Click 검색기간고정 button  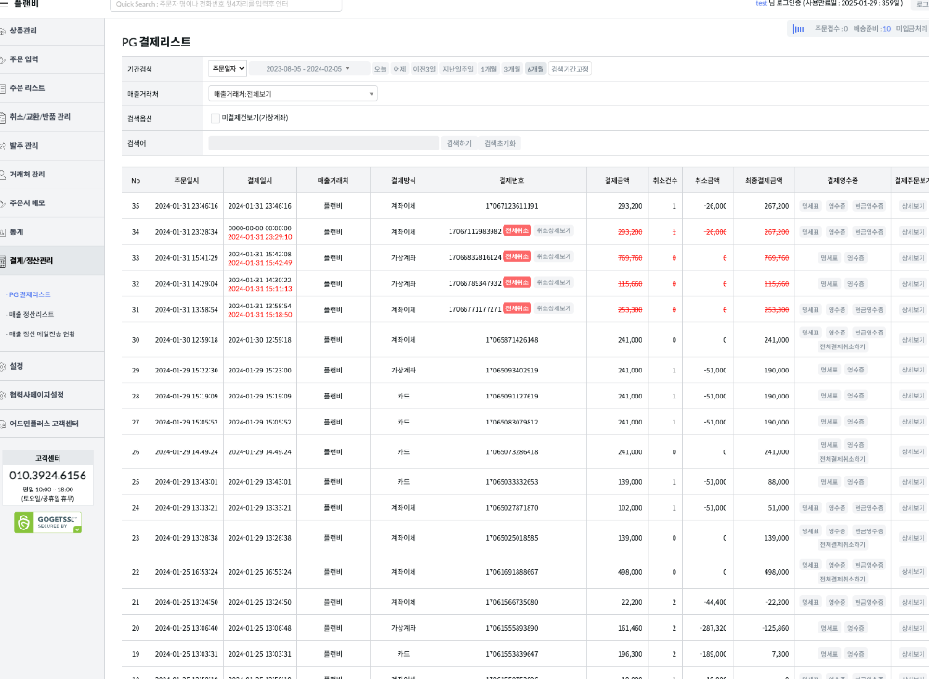point(570,70)
